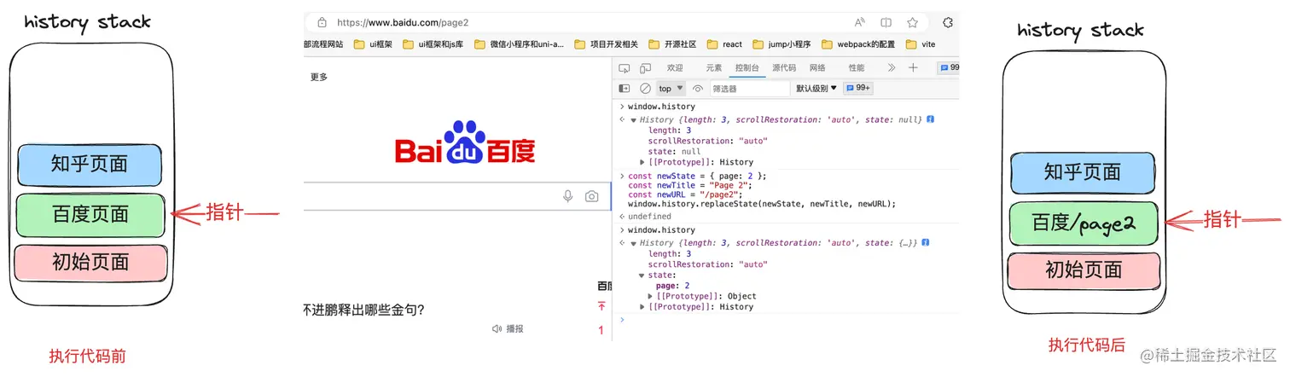Click the 'undefined' console output

pyautogui.click(x=650, y=217)
